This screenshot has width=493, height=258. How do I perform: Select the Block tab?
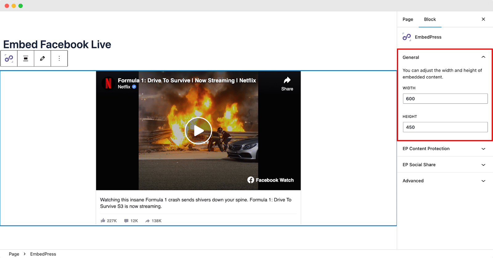click(430, 19)
